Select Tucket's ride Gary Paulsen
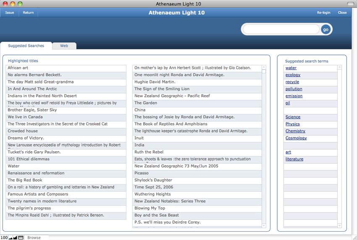Viewport: 357px width, 240px height. point(66,152)
